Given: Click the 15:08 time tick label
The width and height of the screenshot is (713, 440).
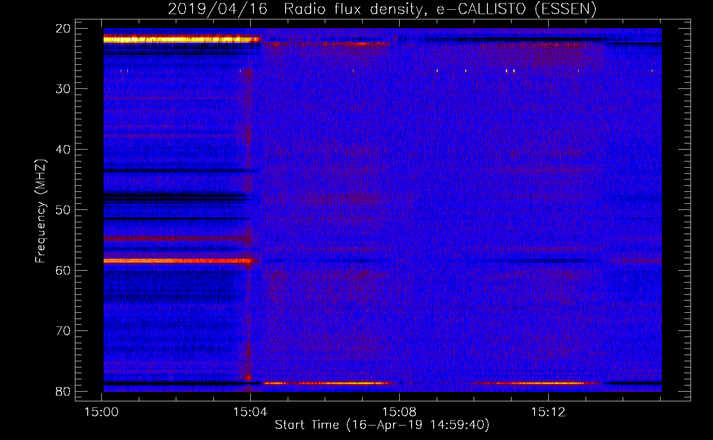Looking at the screenshot, I should tap(399, 412).
